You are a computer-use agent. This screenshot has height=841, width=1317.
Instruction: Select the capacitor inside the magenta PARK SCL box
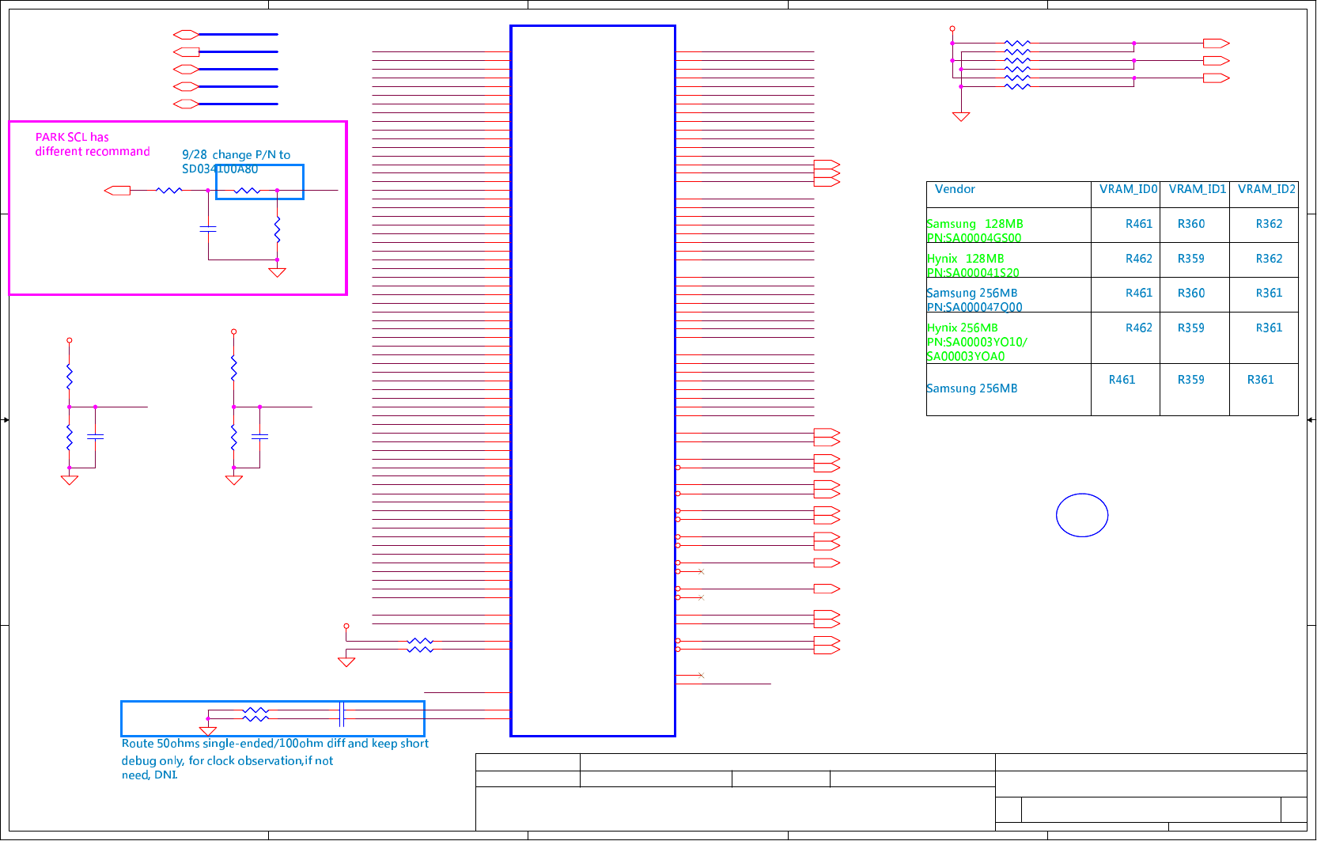tap(208, 229)
